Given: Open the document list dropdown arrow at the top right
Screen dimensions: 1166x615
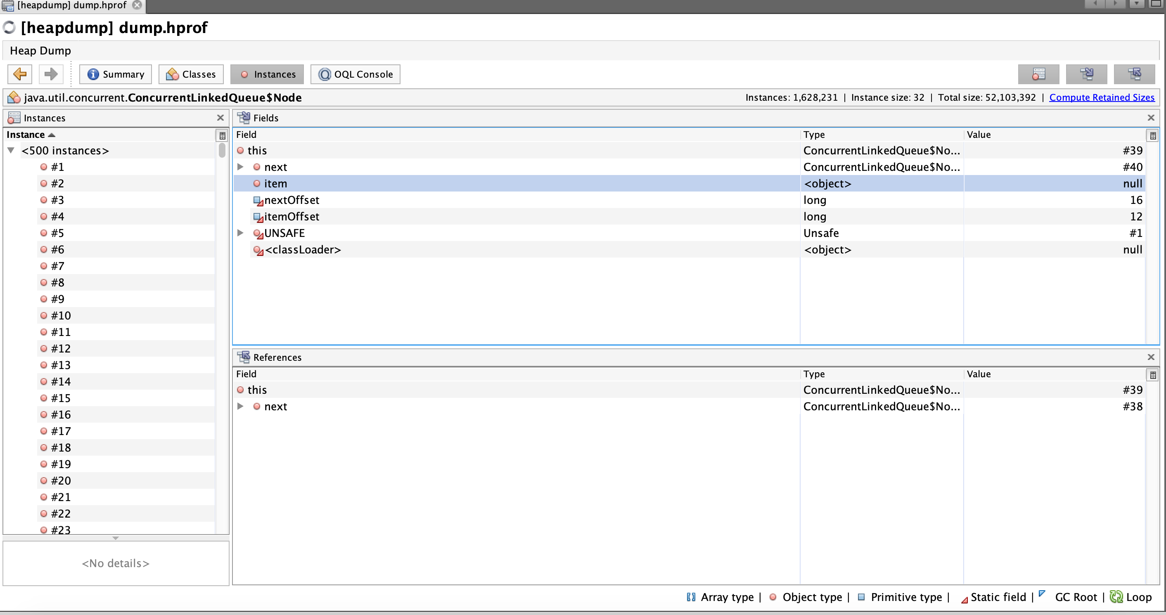Looking at the screenshot, I should (1137, 4).
